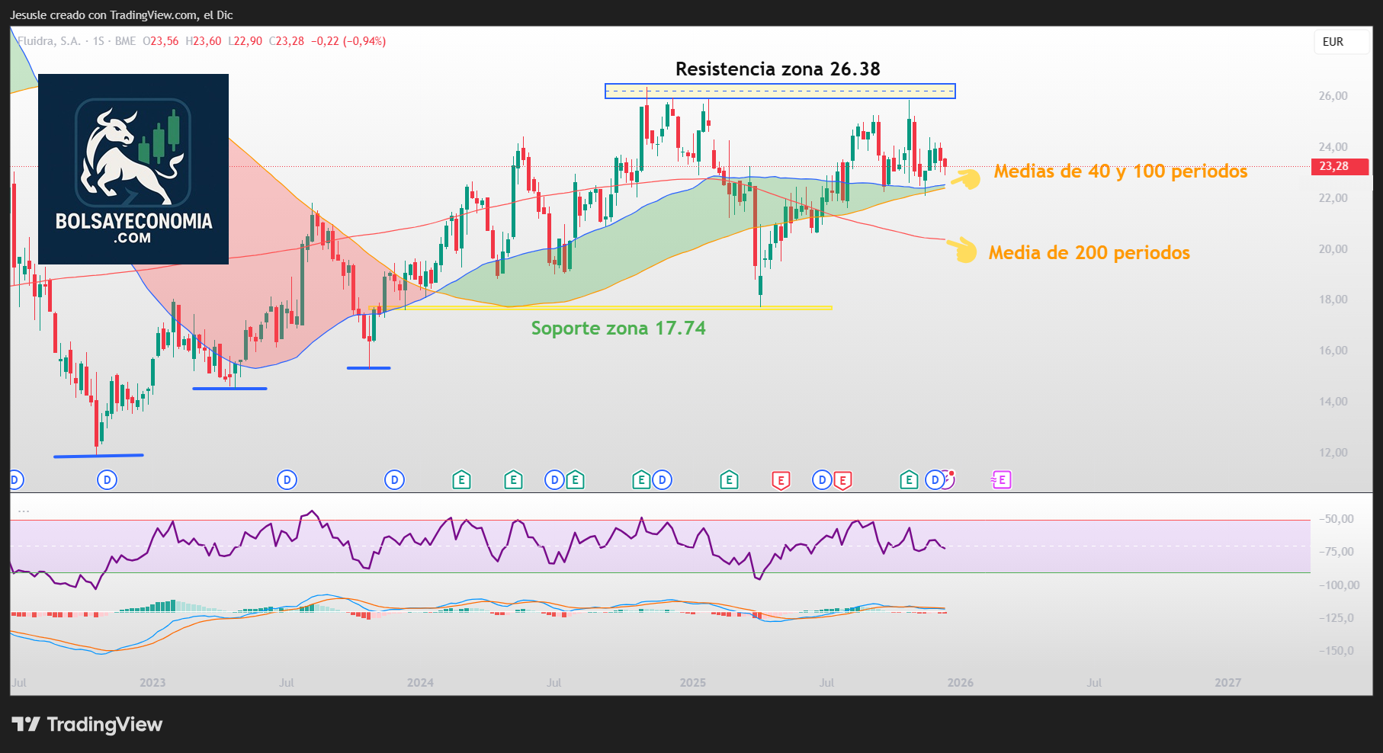Click the dividend marker below Jul 2023
Image resolution: width=1383 pixels, height=753 pixels.
pyautogui.click(x=287, y=480)
